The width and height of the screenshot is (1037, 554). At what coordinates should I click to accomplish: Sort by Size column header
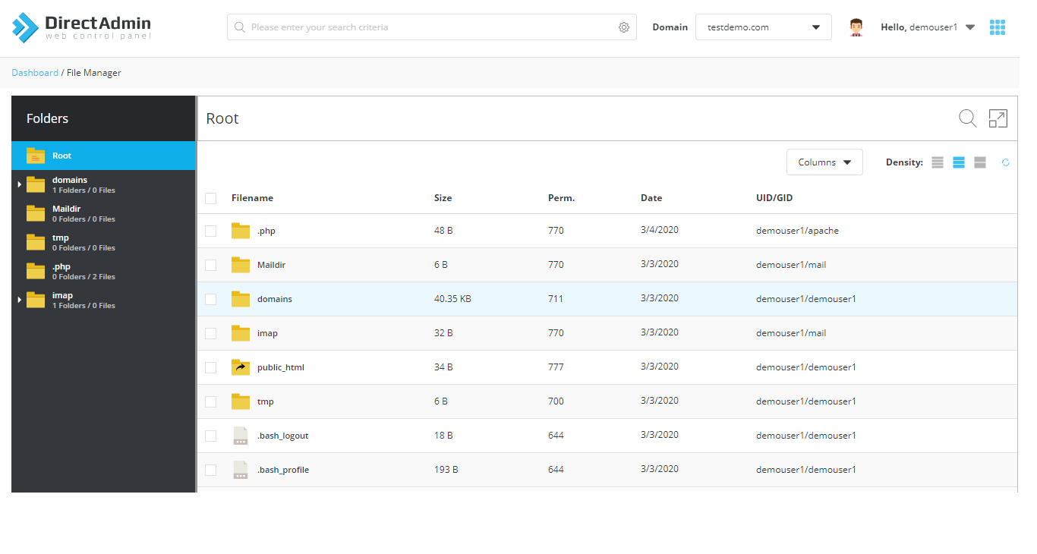pos(443,198)
